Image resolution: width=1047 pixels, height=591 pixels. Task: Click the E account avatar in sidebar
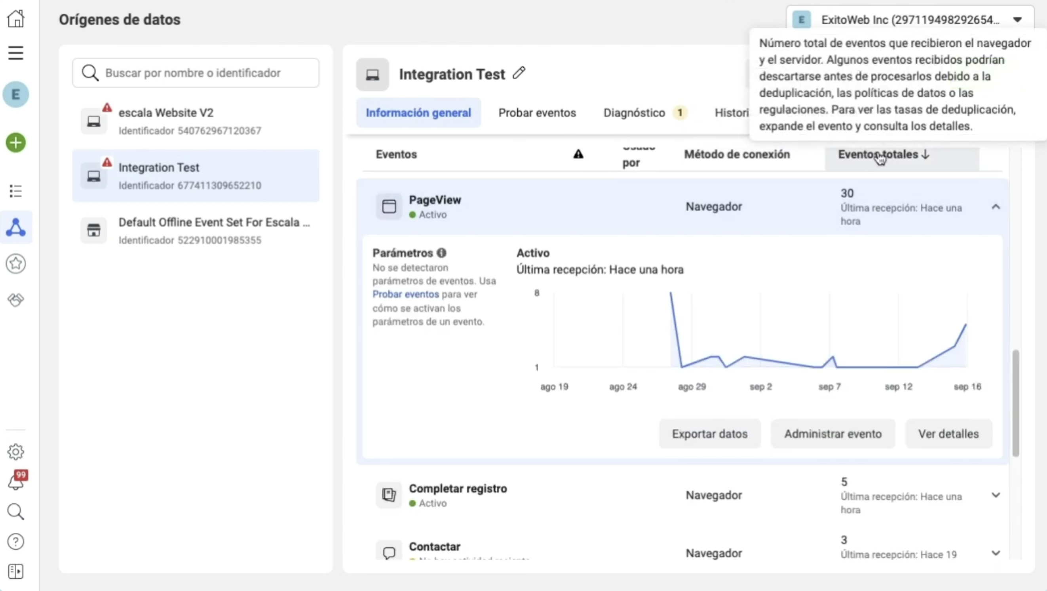pyautogui.click(x=16, y=95)
